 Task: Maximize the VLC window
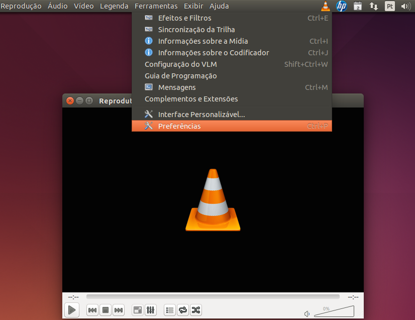(89, 100)
